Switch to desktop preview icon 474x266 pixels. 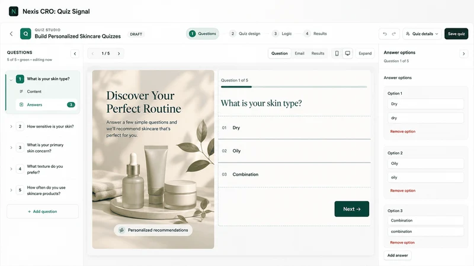pyautogui.click(x=348, y=53)
